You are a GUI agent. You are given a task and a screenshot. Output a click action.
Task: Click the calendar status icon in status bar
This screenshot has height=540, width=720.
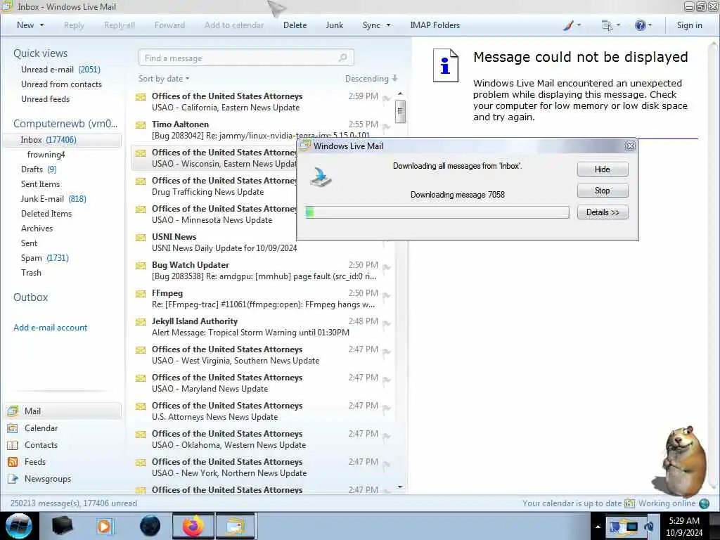(629, 503)
